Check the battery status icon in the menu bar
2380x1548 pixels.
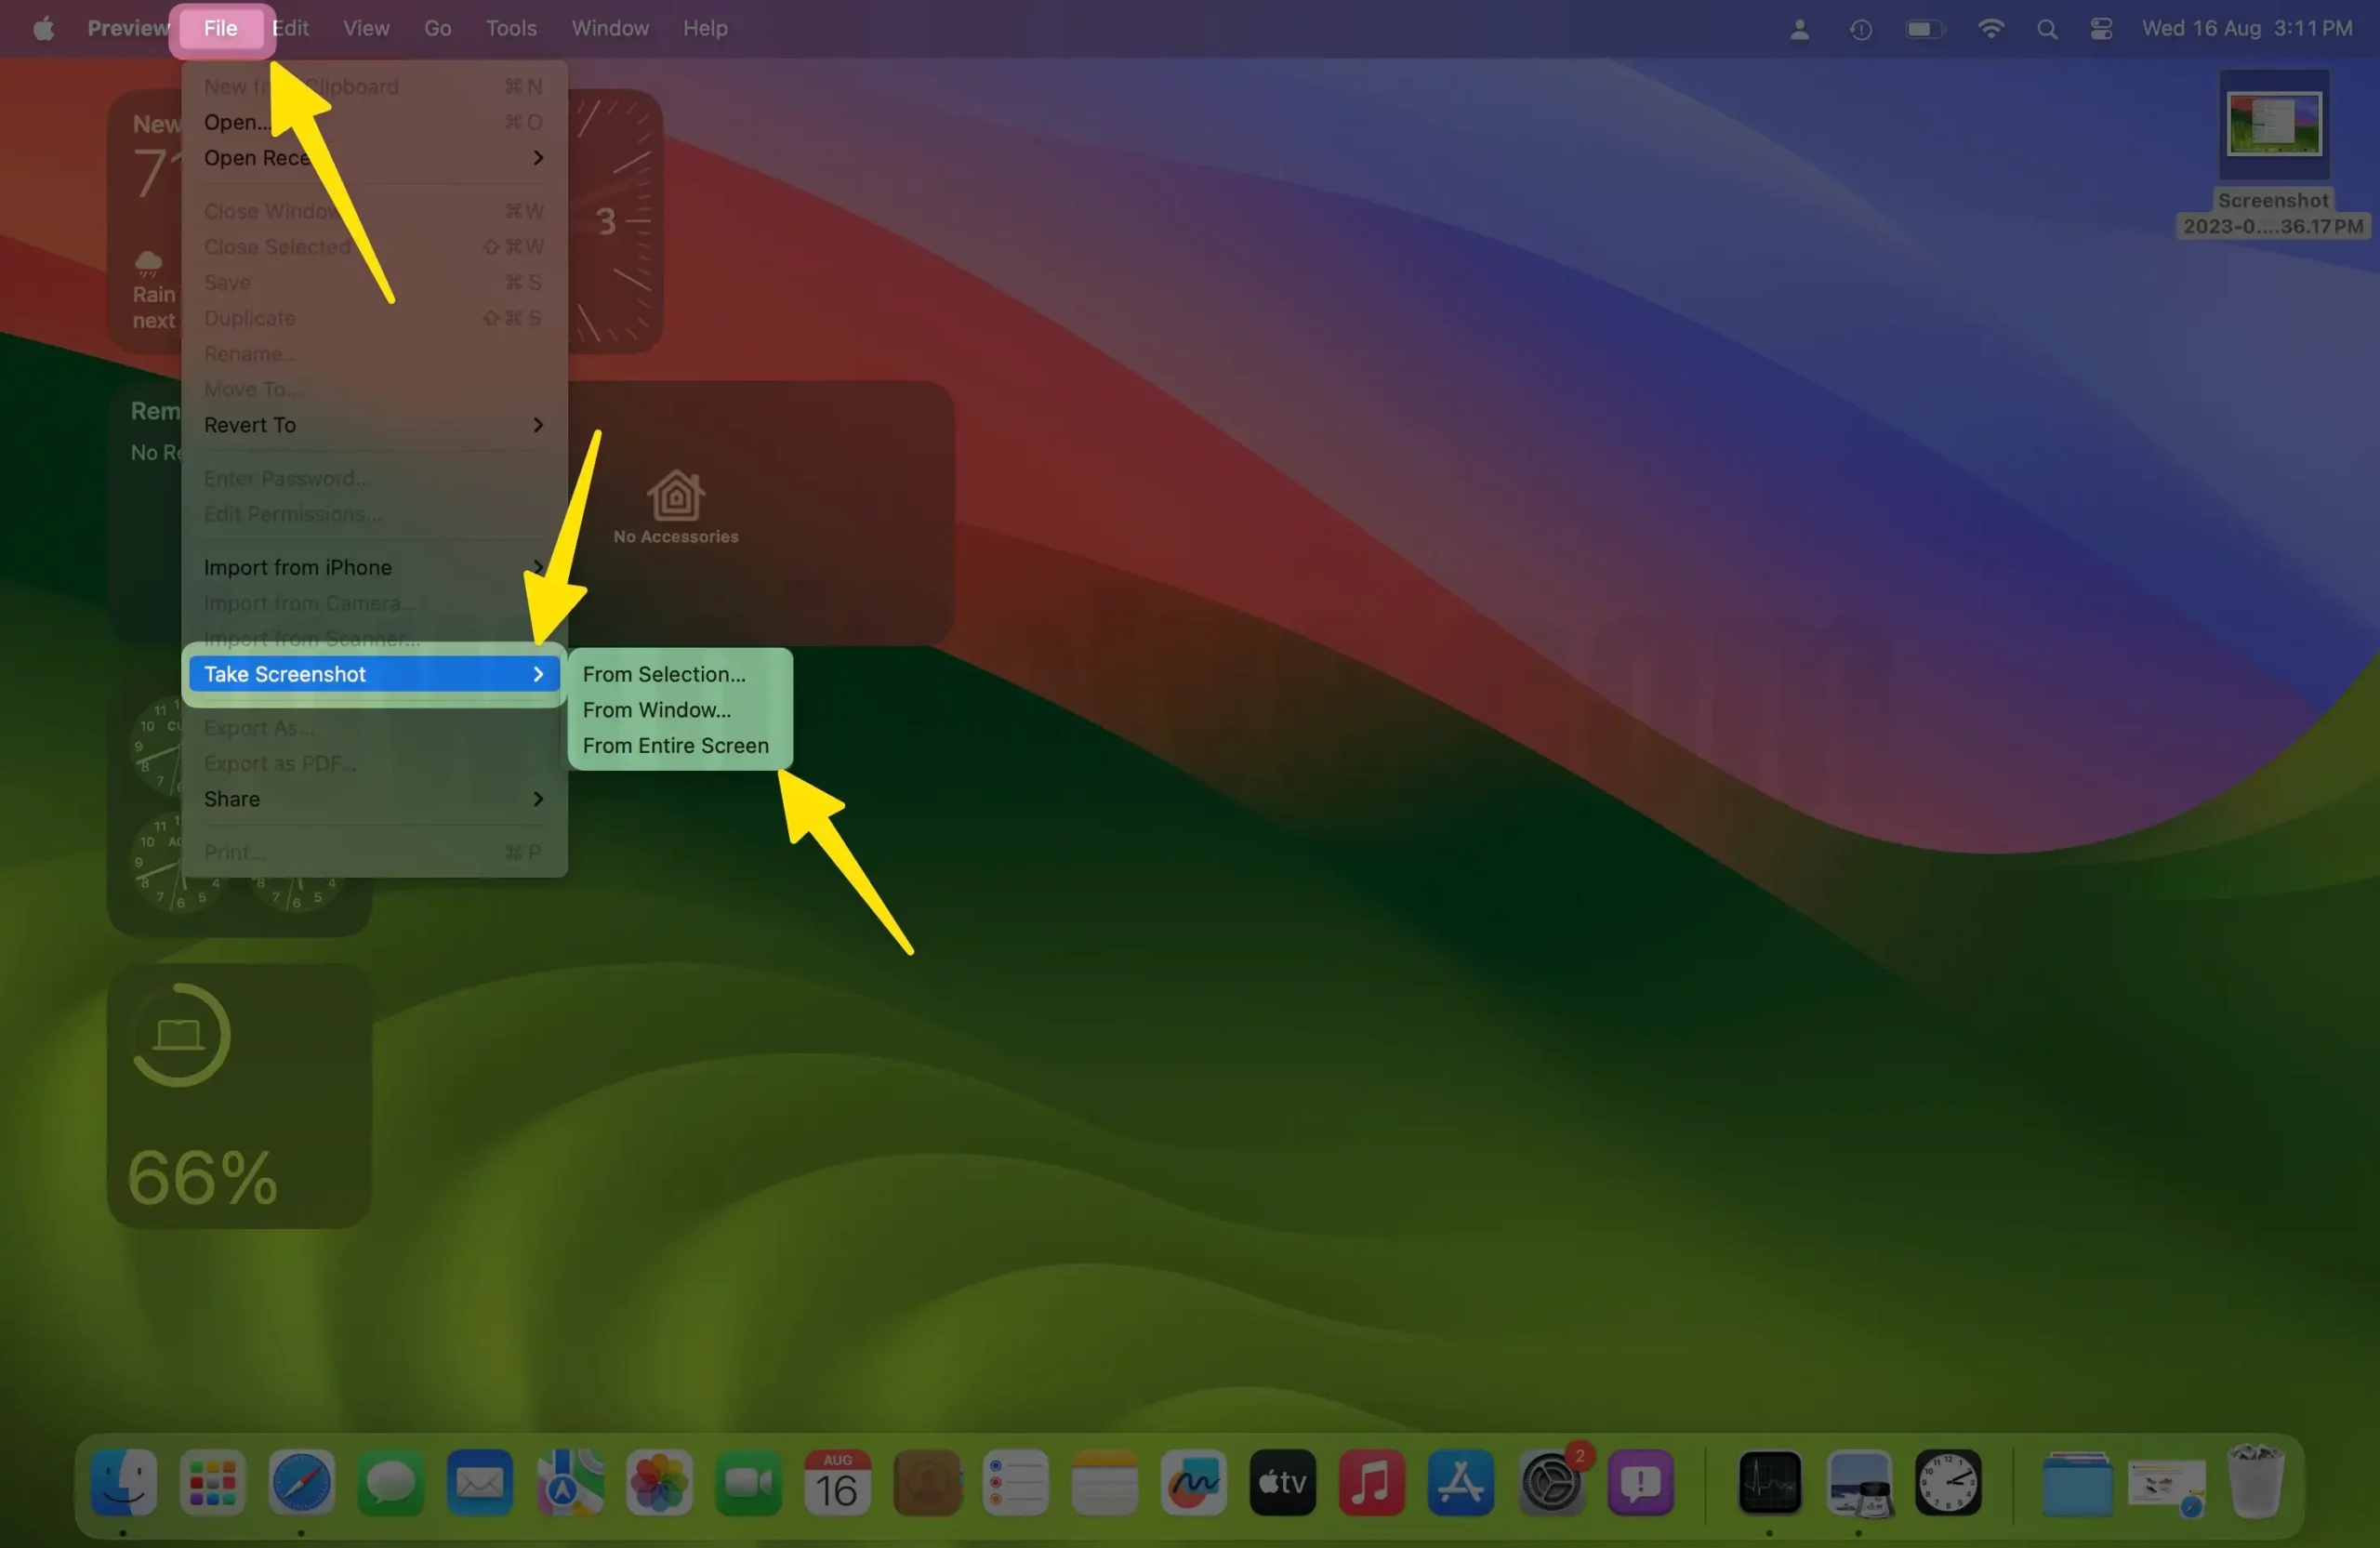tap(1925, 29)
